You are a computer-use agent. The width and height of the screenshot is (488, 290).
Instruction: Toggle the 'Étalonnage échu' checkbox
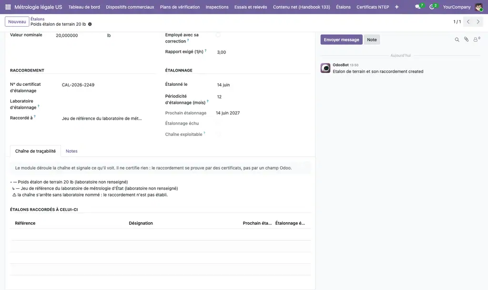(218, 124)
